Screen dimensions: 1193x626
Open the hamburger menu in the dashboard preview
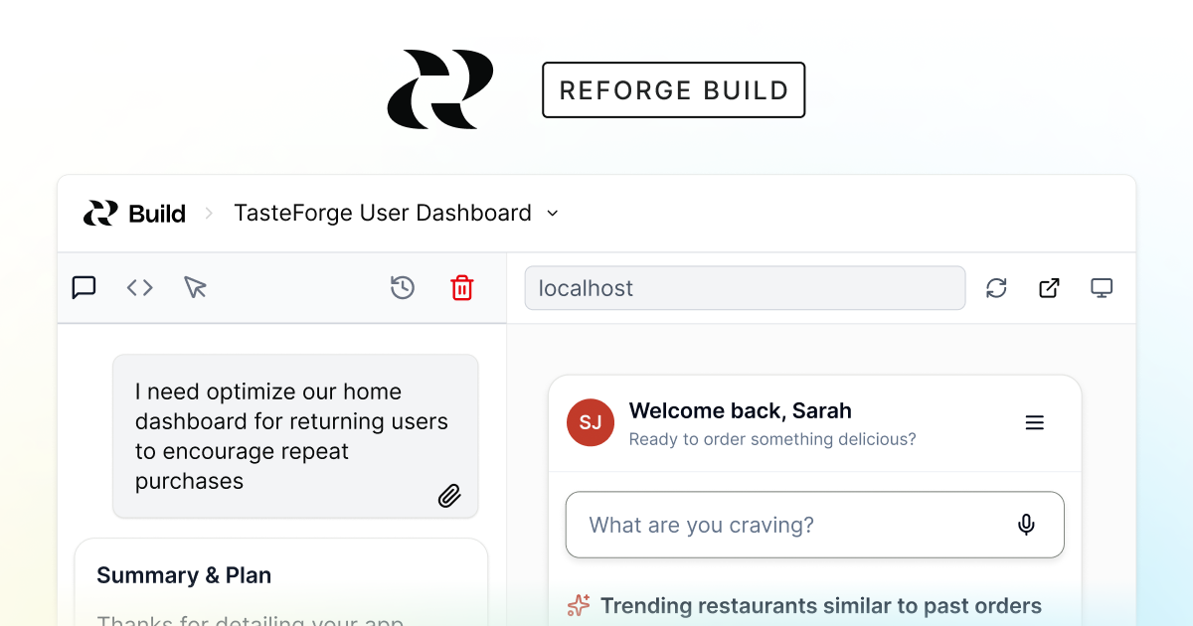click(x=1034, y=422)
